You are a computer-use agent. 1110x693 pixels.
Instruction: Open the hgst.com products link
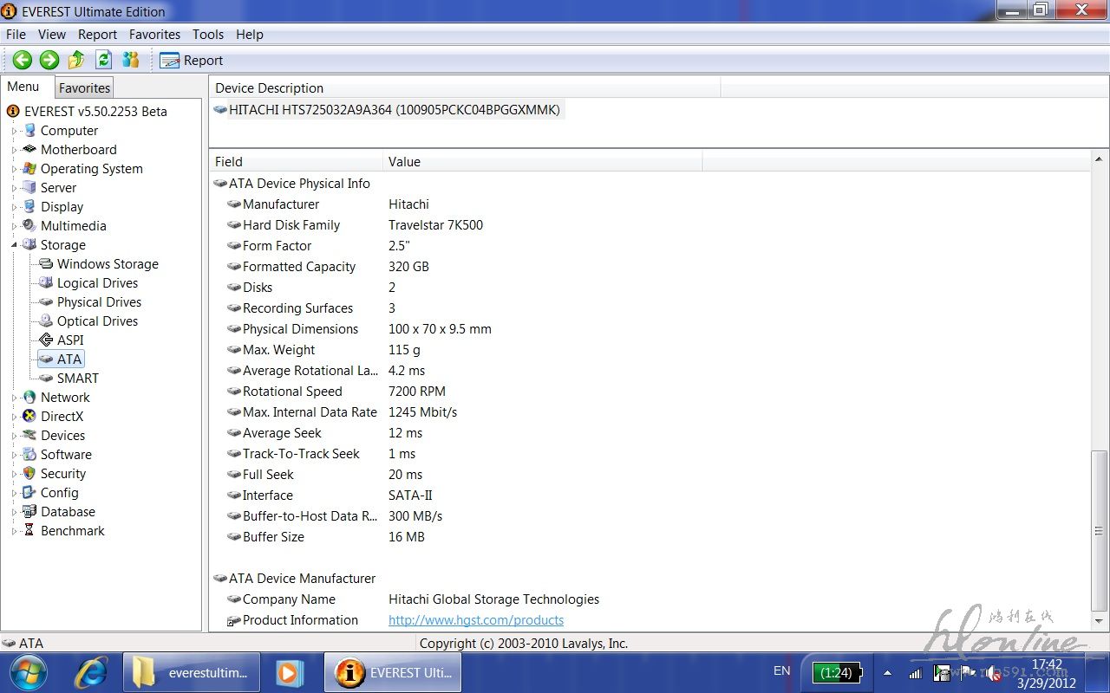[475, 620]
